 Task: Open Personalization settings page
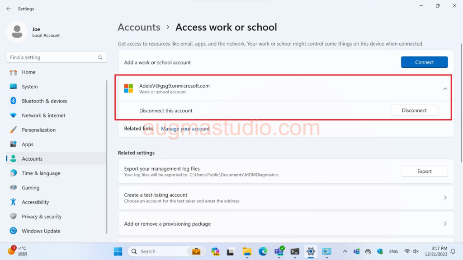[38, 130]
